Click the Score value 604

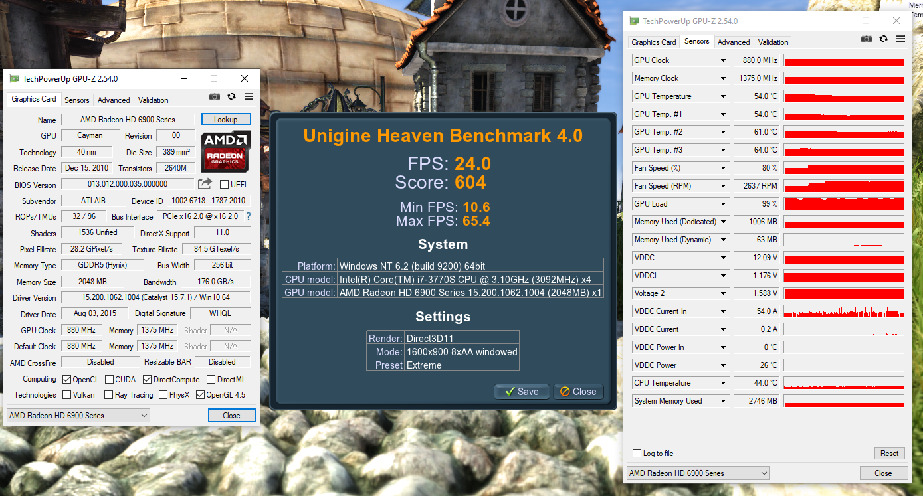point(470,183)
